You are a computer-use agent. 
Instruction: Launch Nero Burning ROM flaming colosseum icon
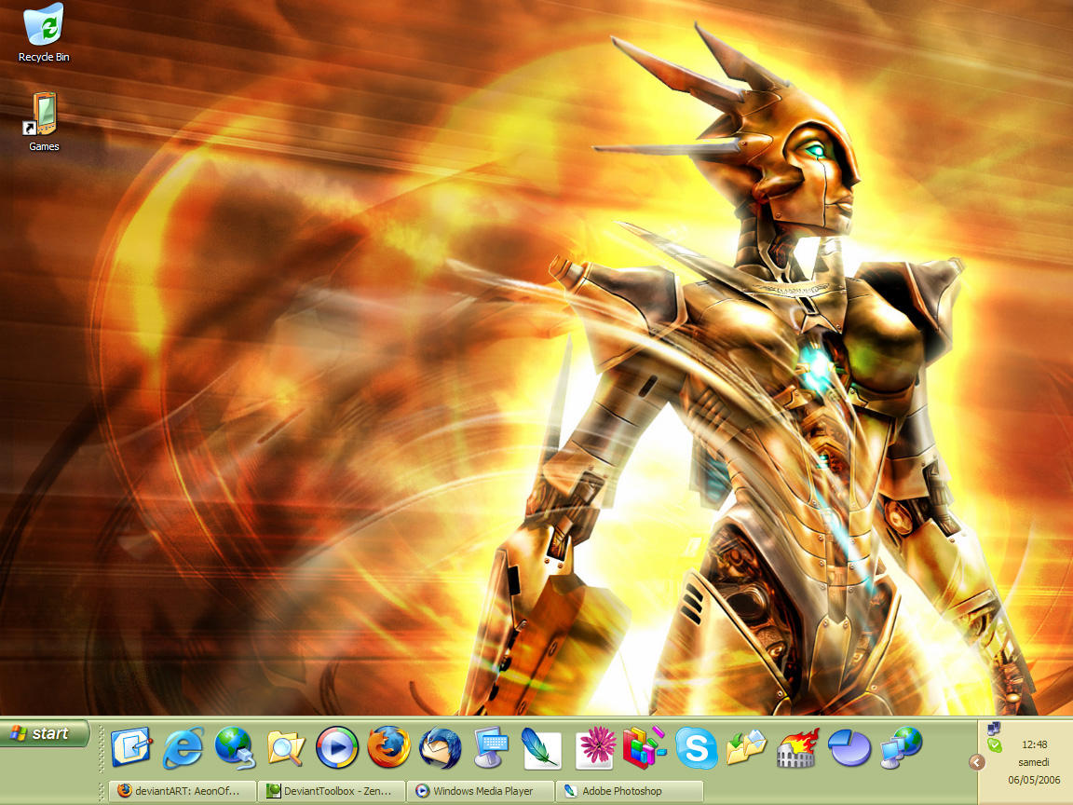click(798, 747)
